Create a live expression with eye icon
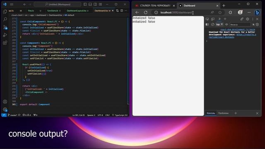265x149 pixels. [x=226, y=24]
